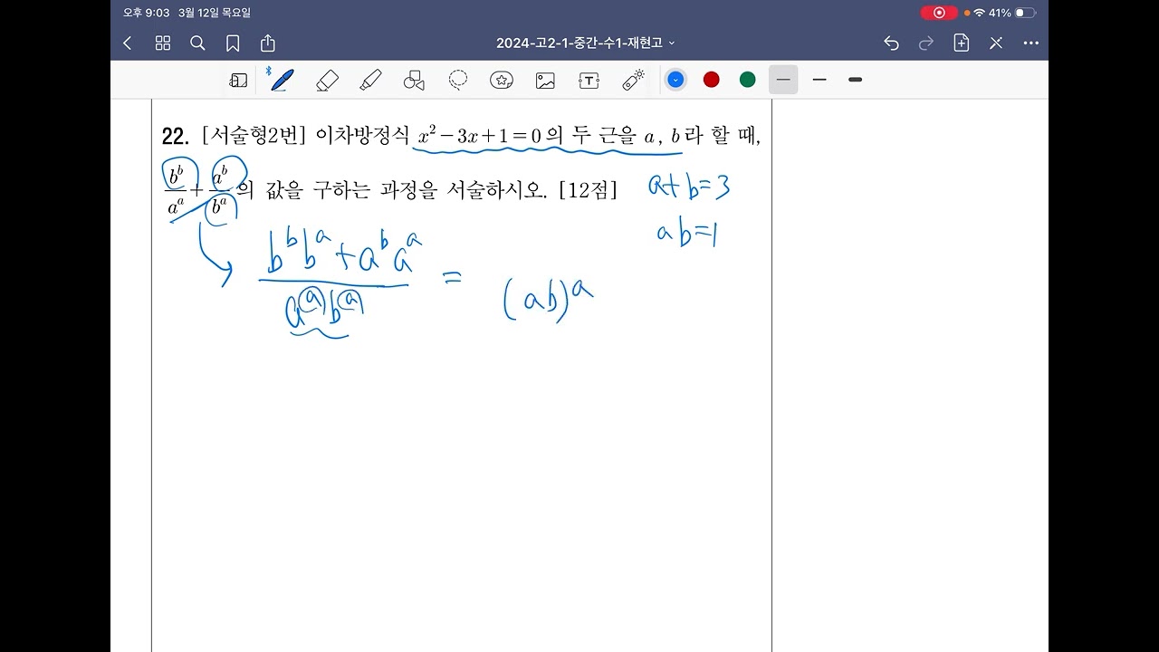Pick the green pen color
Image resolution: width=1159 pixels, height=652 pixels.
point(748,80)
